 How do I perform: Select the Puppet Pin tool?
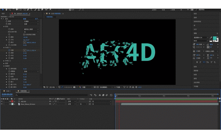tap(50, 10)
